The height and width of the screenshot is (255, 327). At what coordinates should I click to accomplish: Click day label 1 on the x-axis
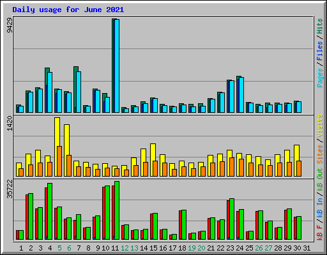pos(21,248)
